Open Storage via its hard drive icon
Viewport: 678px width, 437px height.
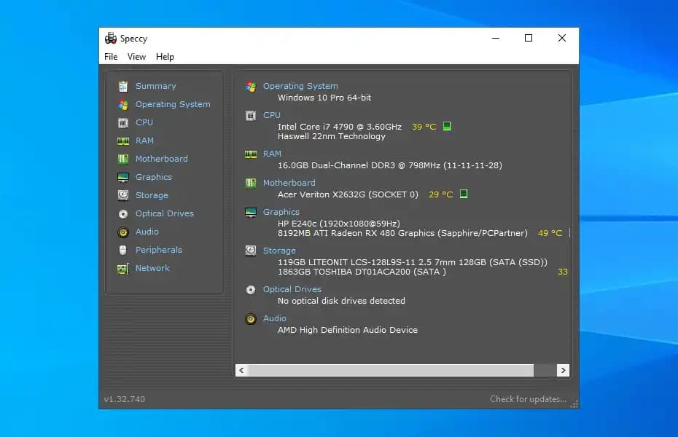pos(122,195)
